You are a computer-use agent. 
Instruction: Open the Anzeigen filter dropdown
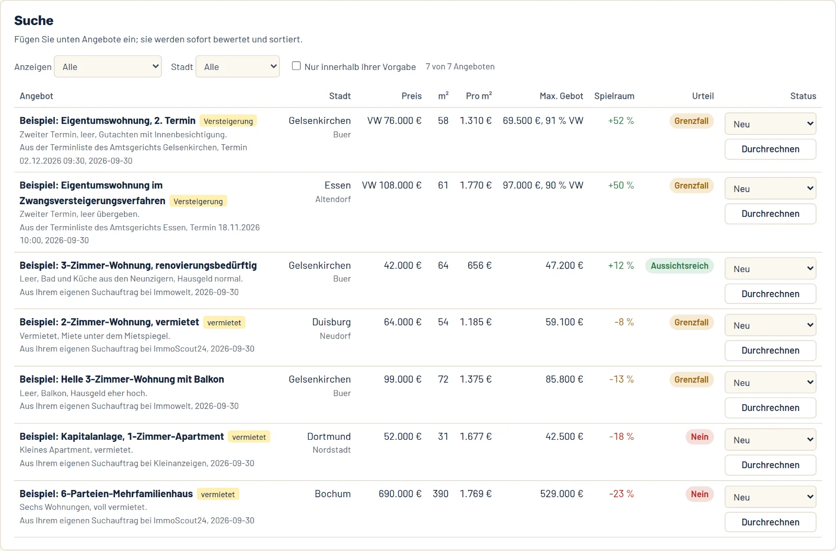tap(108, 67)
